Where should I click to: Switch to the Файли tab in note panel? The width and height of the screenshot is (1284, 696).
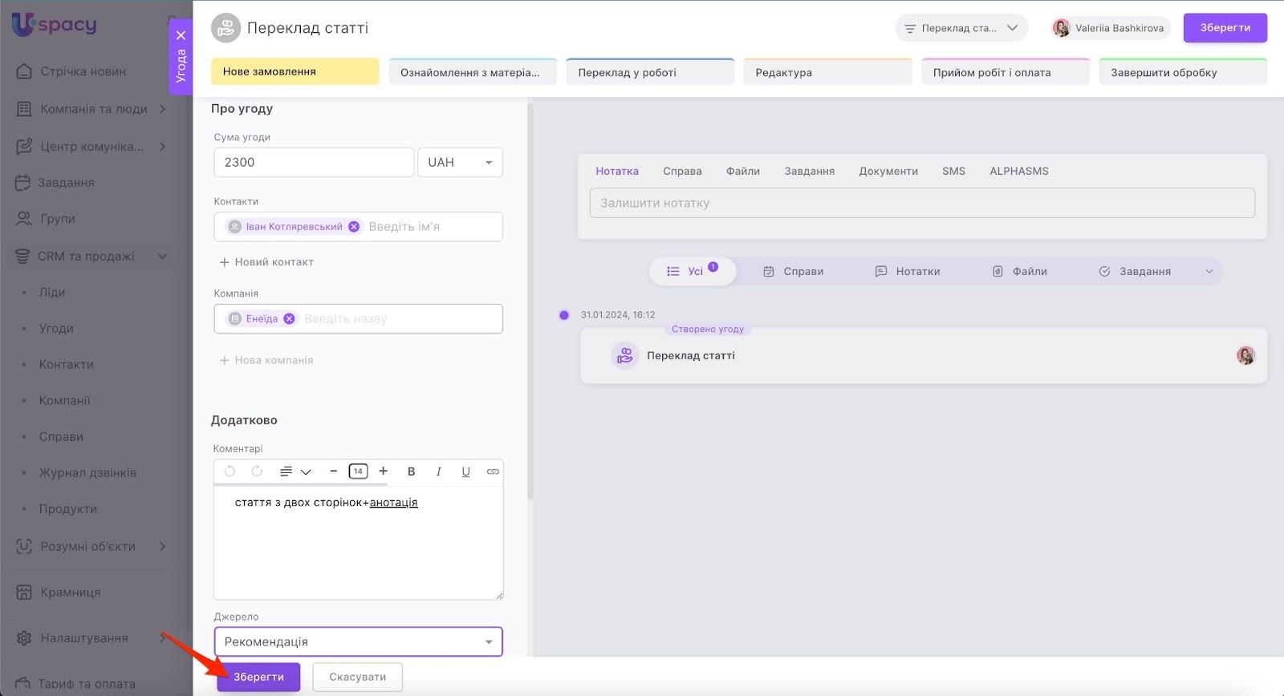tap(742, 171)
